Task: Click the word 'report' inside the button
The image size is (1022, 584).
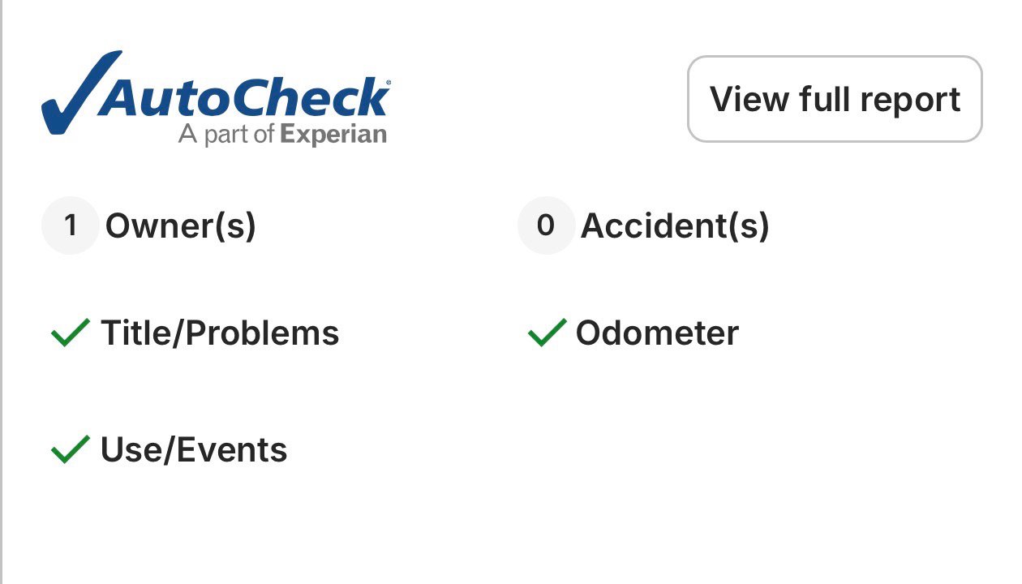Action: pos(910,101)
